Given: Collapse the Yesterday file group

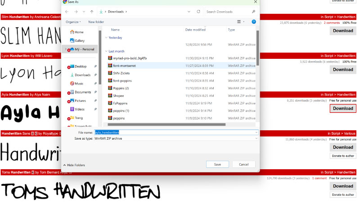Looking at the screenshot, I should point(106,38).
